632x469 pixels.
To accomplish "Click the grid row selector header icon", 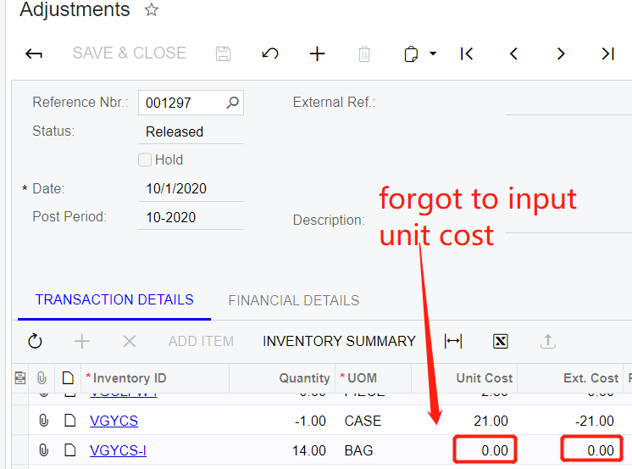I will coord(20,378).
